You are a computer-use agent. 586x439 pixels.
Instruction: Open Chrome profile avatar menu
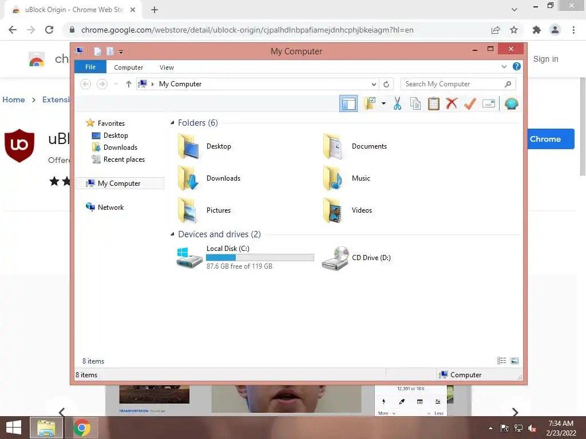tap(555, 30)
